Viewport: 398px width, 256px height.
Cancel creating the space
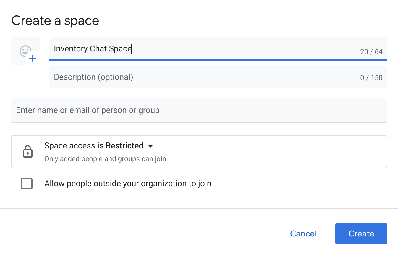point(303,234)
